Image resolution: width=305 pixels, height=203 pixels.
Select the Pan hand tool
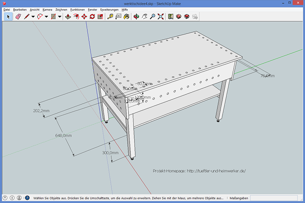(x=144, y=17)
